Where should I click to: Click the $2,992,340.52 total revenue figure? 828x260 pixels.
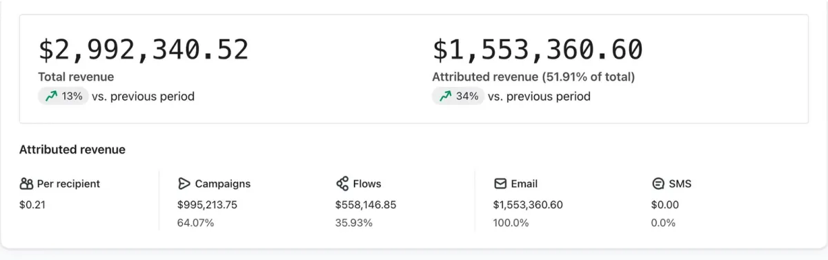144,50
